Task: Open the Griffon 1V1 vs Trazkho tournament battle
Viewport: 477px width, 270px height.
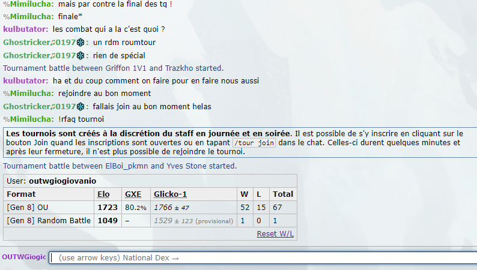Action: [113, 68]
